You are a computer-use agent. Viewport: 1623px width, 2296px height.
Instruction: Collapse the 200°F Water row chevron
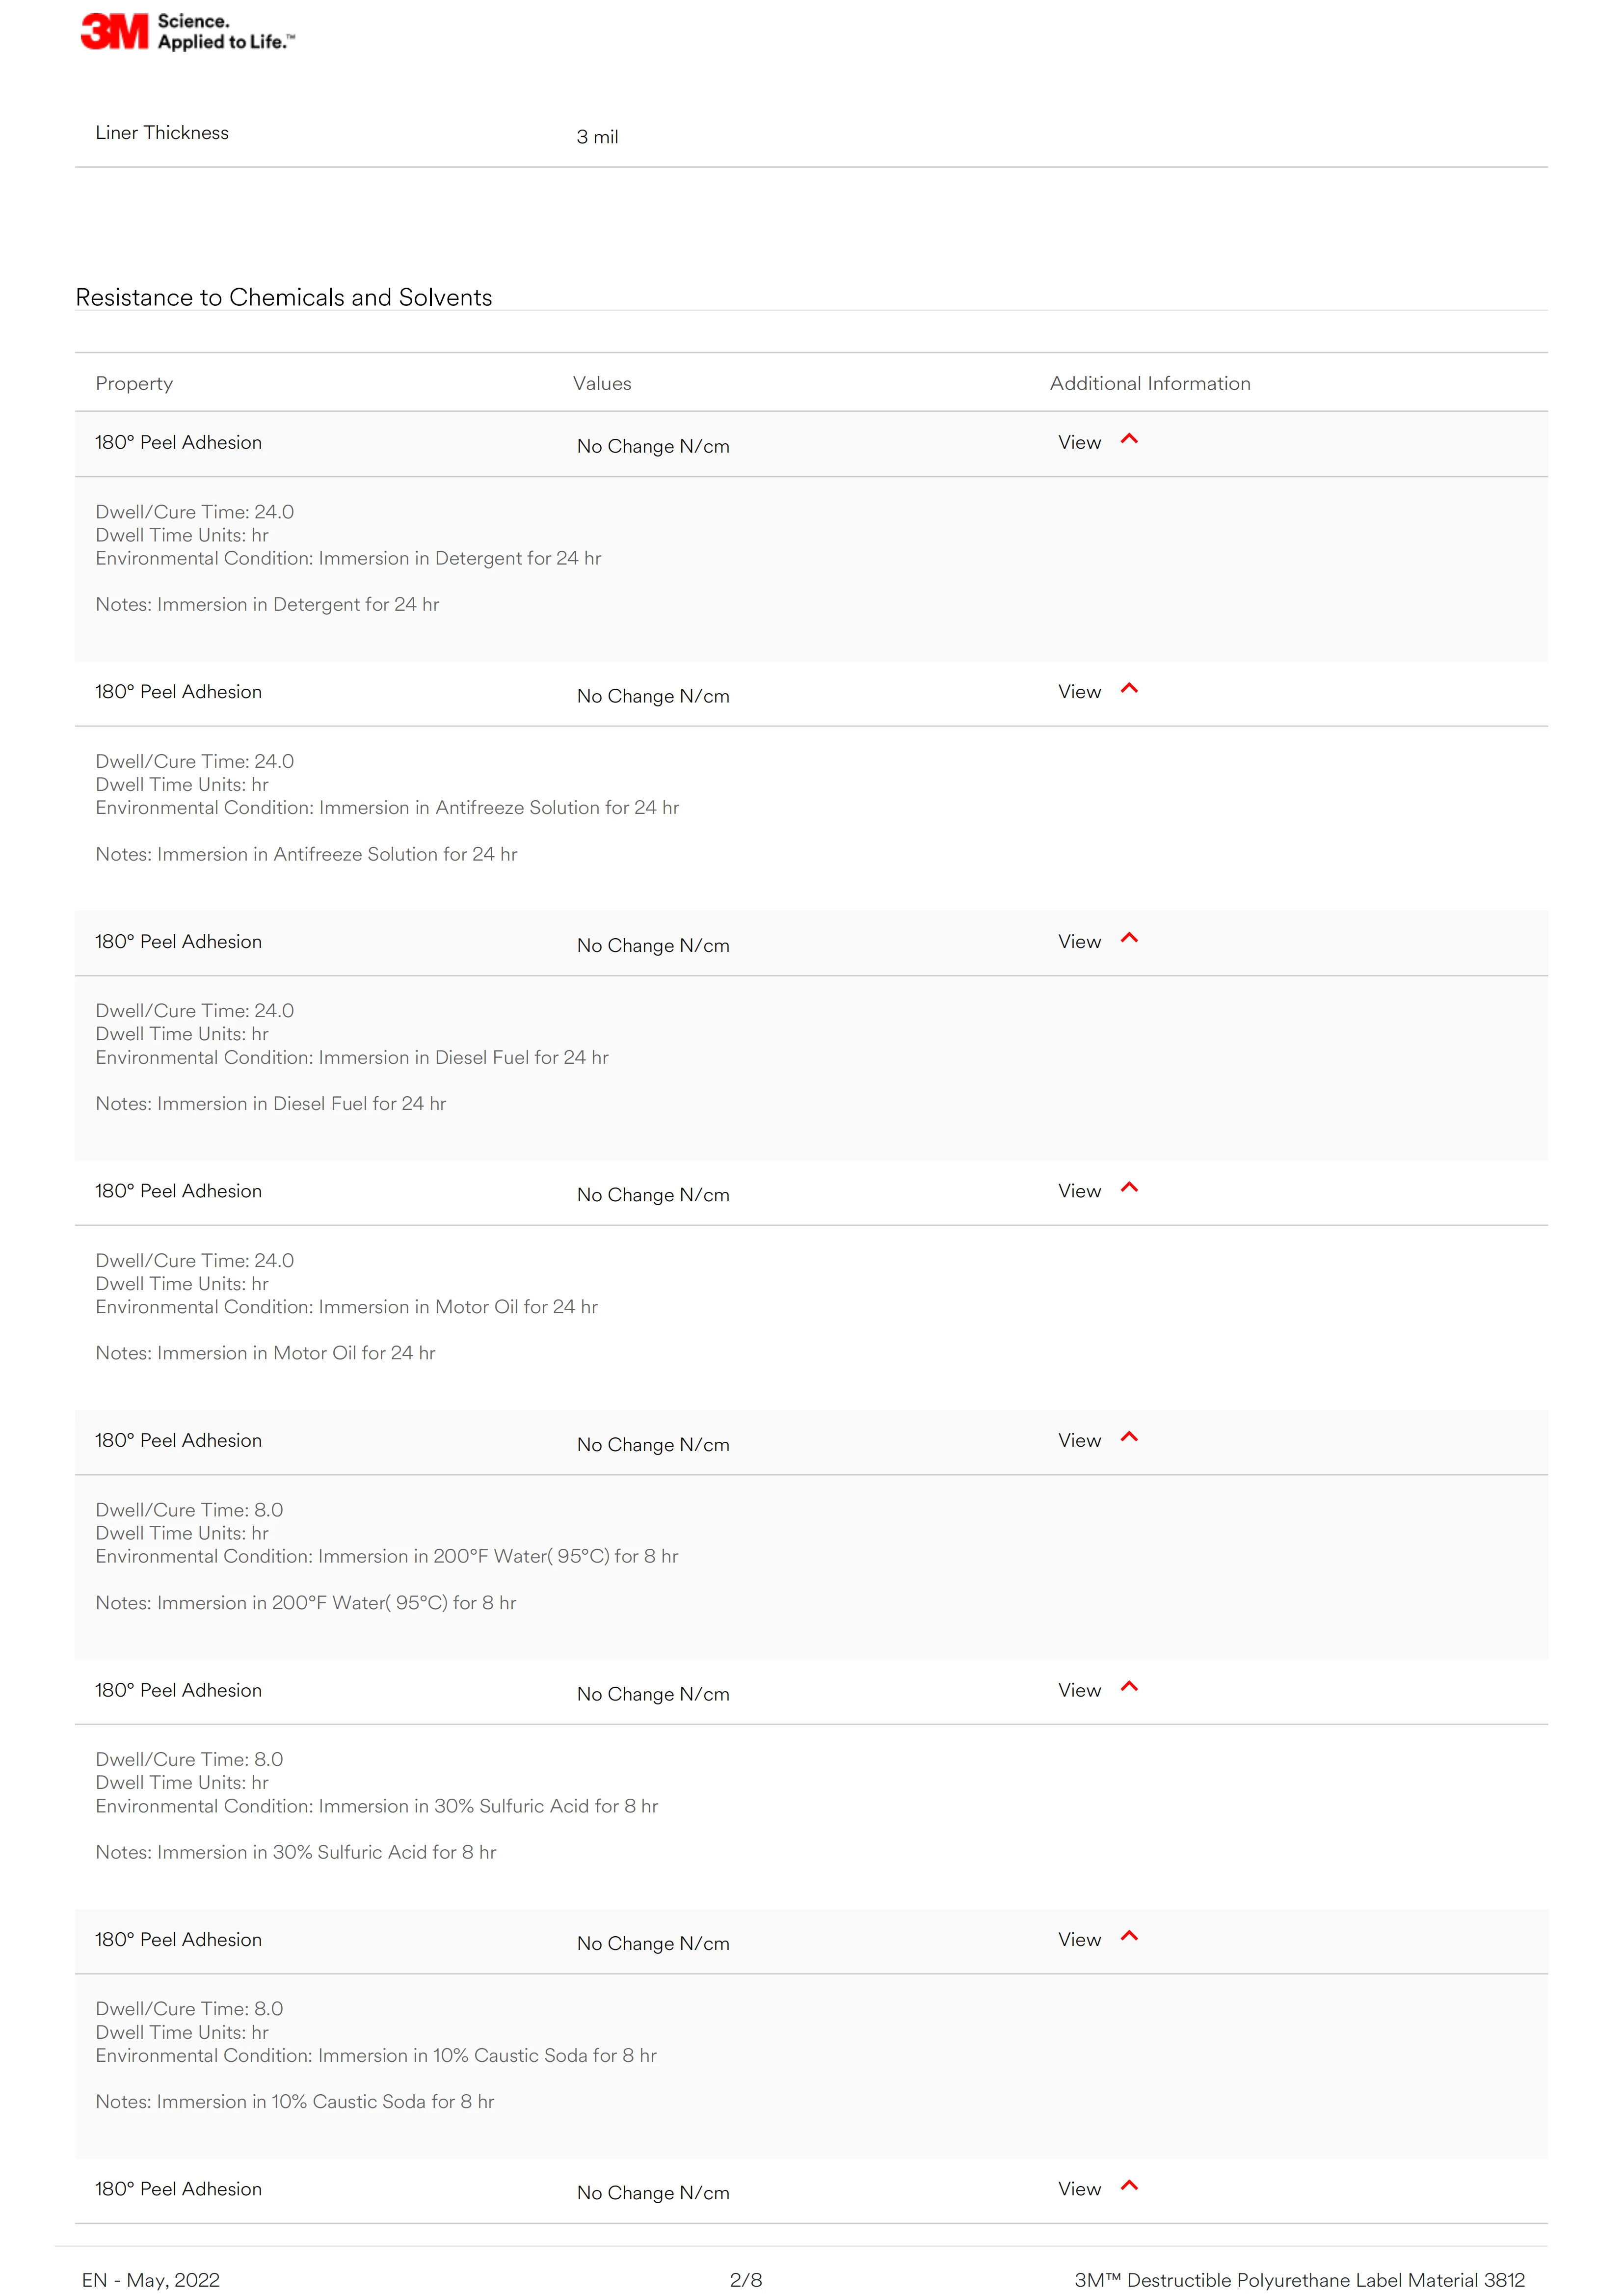[x=1129, y=1437]
